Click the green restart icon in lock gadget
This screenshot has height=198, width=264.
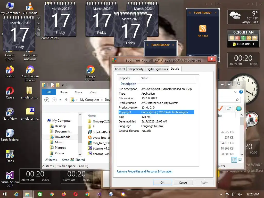tap(243, 38)
